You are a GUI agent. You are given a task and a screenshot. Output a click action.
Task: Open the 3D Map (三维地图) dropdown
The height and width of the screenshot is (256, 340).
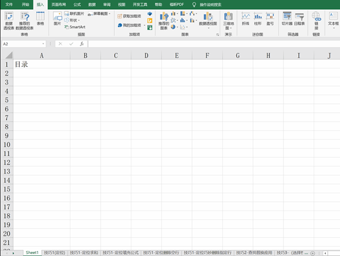228,21
